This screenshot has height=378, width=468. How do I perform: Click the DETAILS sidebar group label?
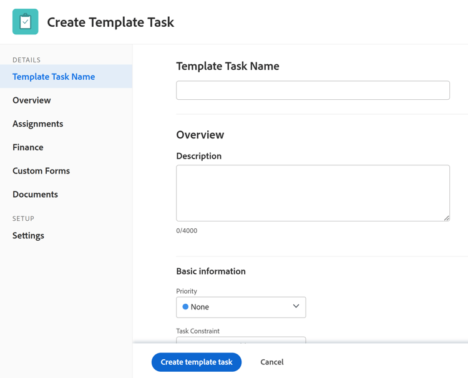coord(26,60)
